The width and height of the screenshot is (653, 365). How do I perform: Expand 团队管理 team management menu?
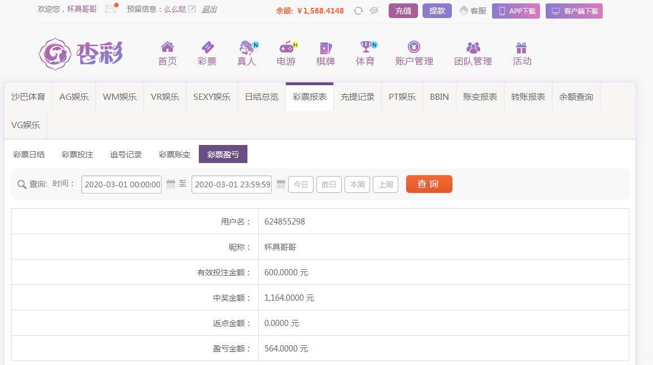(473, 54)
